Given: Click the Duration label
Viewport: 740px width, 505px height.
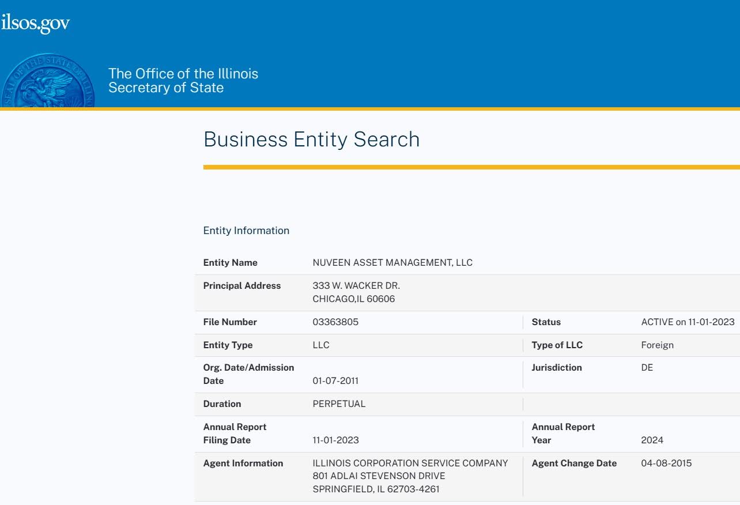Looking at the screenshot, I should [x=222, y=404].
